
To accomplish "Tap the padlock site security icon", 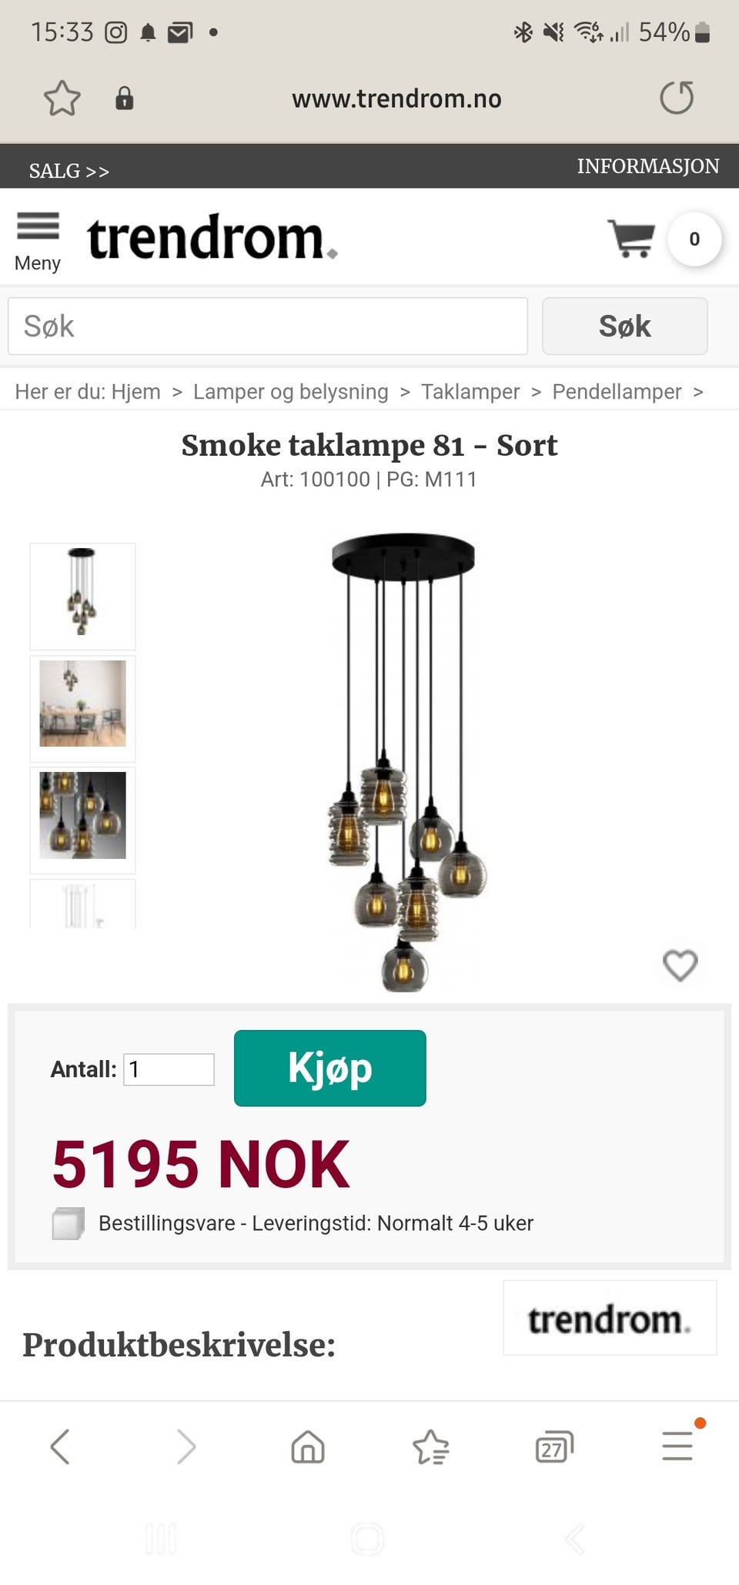I will pos(124,99).
